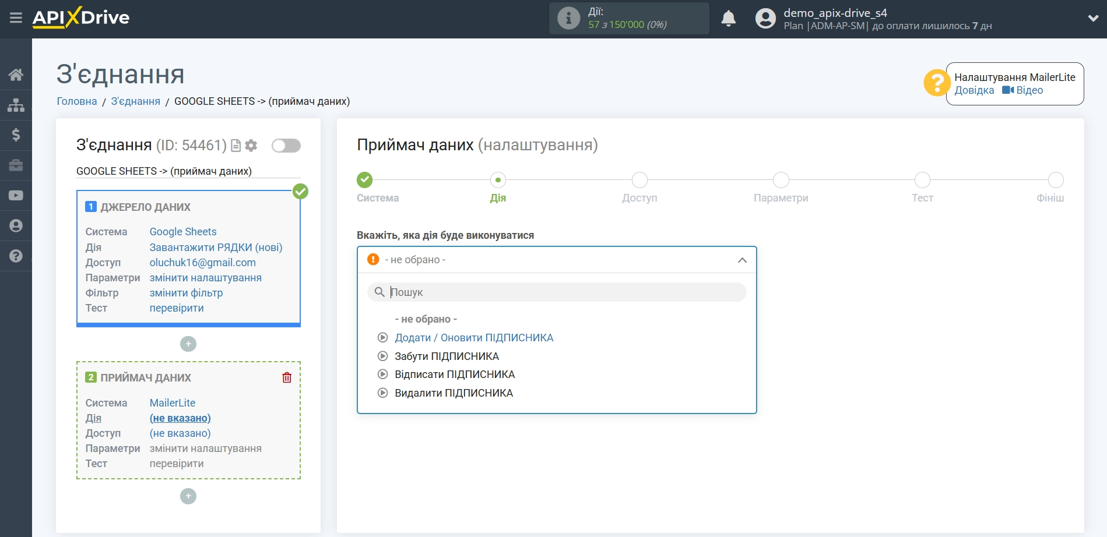Open the oluchuk16@gmail.com access link
Viewport: 1107px width, 537px height.
(x=203, y=263)
